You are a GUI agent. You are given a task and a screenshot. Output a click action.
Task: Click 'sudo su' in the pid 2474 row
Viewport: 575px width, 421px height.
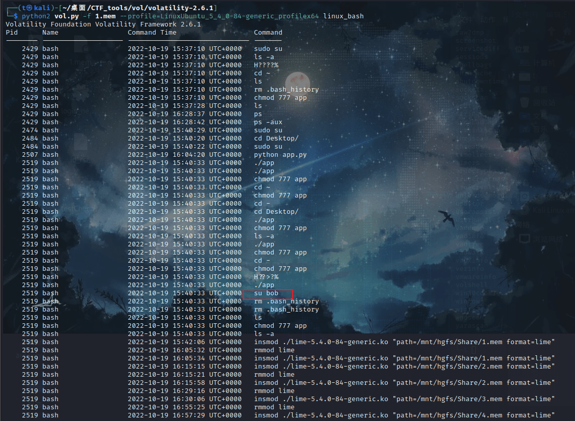tap(268, 130)
